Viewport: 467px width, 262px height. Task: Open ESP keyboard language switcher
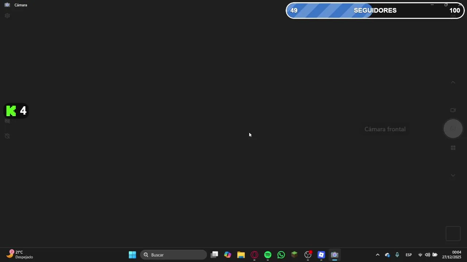pos(409,255)
